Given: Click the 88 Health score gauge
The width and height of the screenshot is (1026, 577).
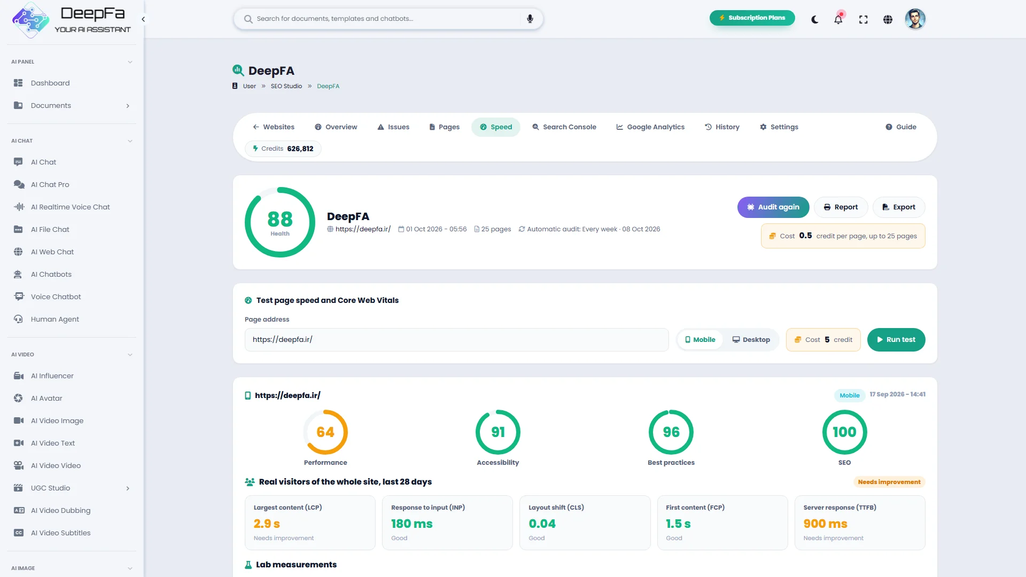Looking at the screenshot, I should (x=280, y=222).
